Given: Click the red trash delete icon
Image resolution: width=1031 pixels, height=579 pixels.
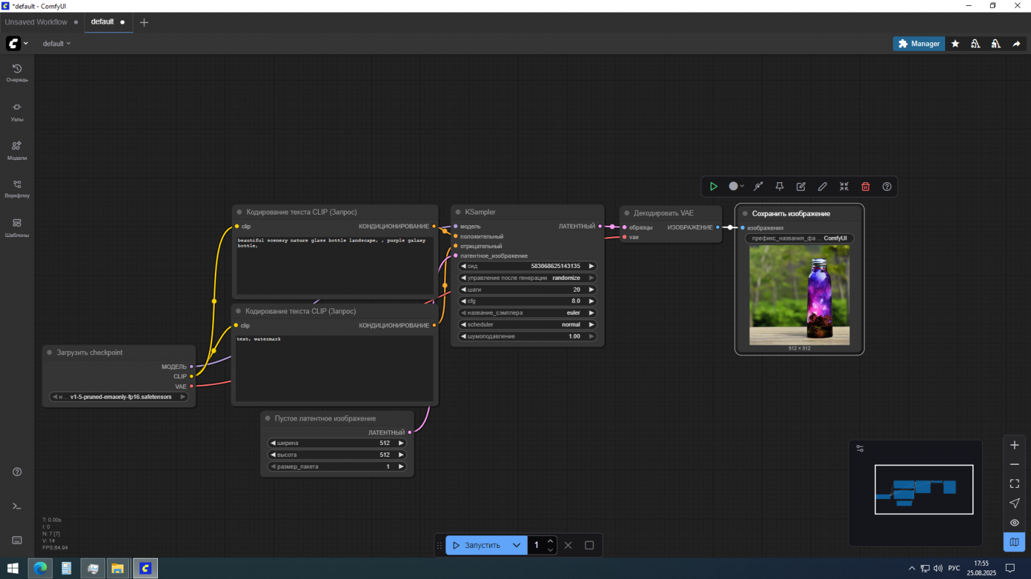Looking at the screenshot, I should [865, 187].
